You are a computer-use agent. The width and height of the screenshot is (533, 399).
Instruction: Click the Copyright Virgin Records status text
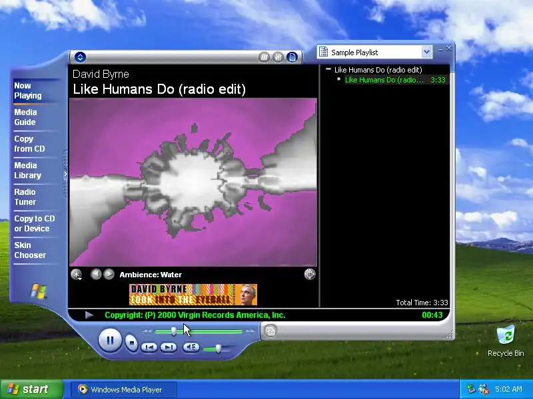pyautogui.click(x=195, y=315)
